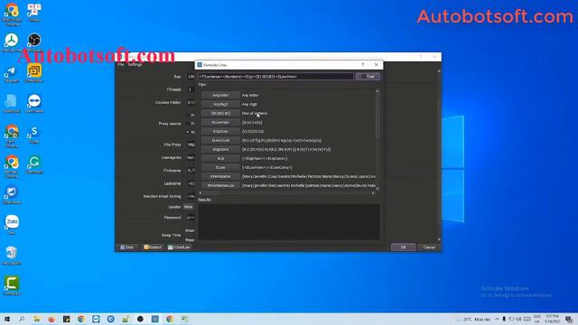Insert the ELowCons token
This screenshot has height=325, width=578.
click(x=220, y=141)
